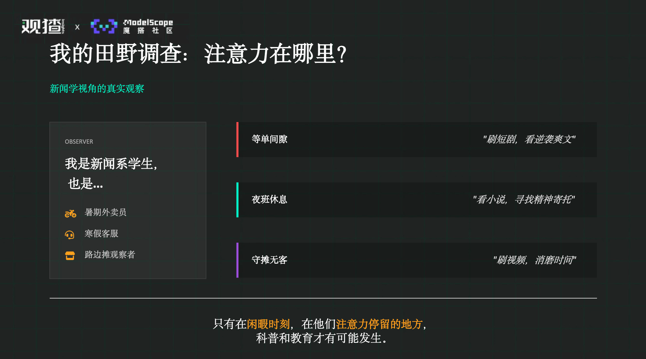Select the 守摊无客 row
This screenshot has height=359, width=646.
417,260
